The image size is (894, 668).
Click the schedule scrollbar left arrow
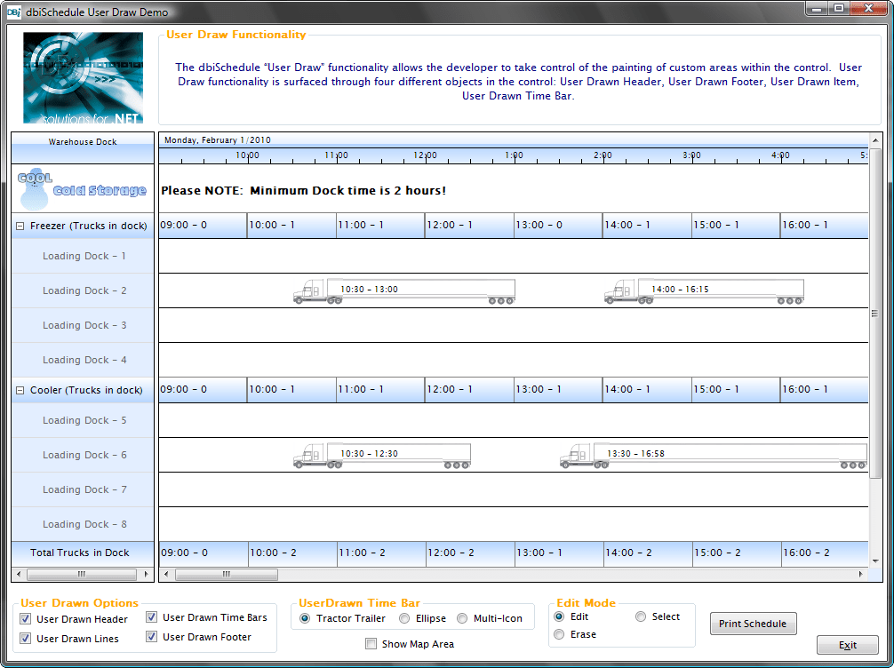pos(166,574)
